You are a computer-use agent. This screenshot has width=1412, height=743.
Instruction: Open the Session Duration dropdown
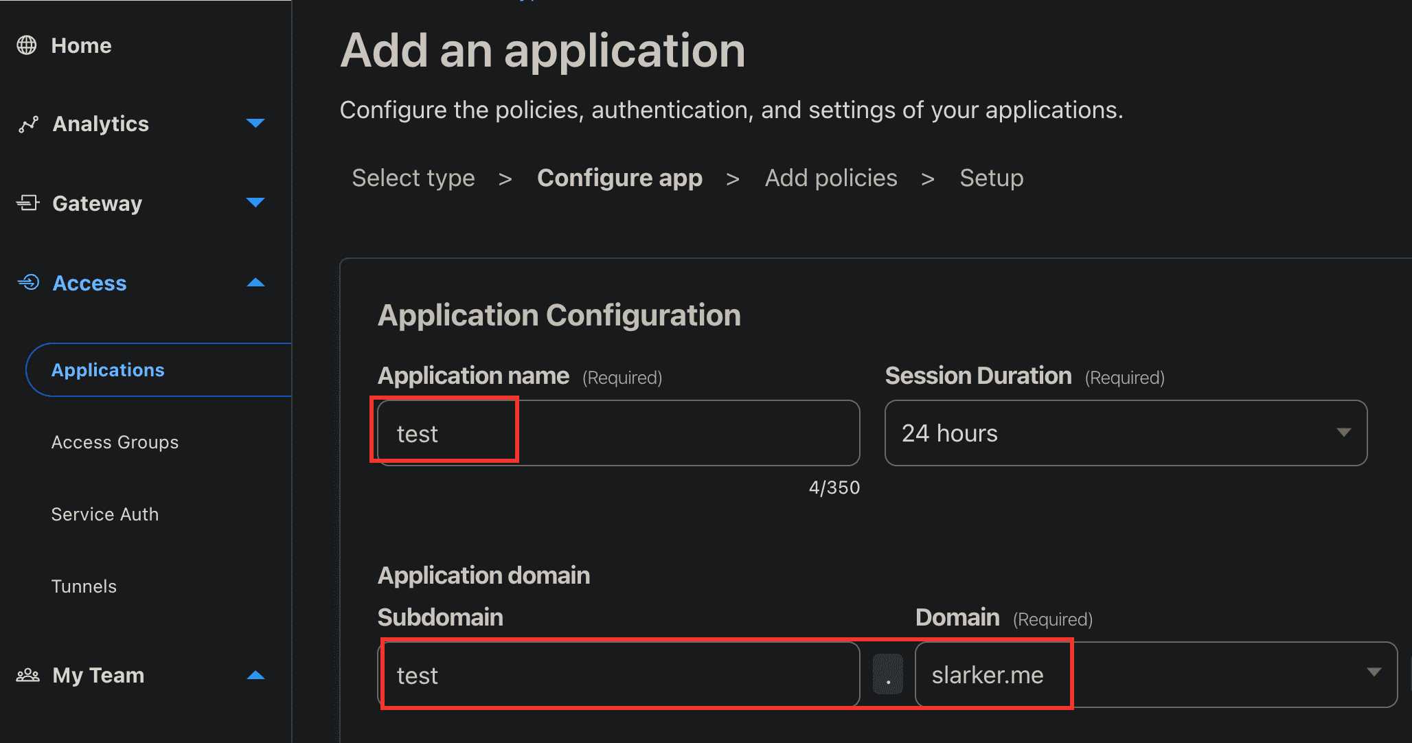click(x=1126, y=433)
